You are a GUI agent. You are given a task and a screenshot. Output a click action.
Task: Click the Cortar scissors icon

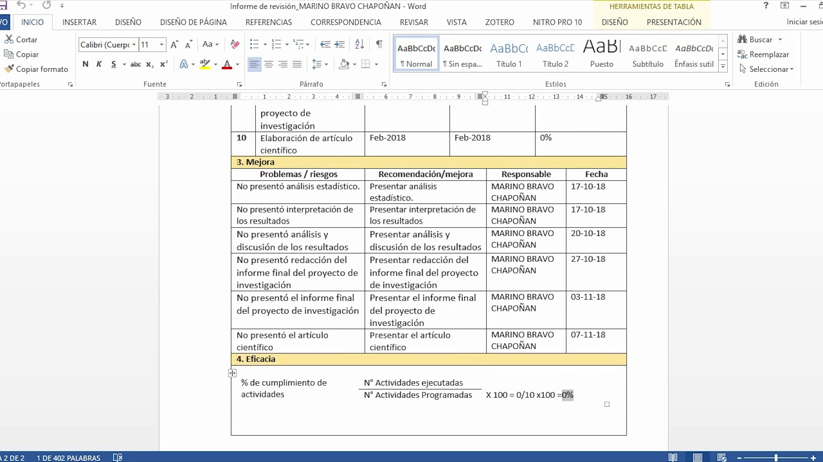click(8, 40)
